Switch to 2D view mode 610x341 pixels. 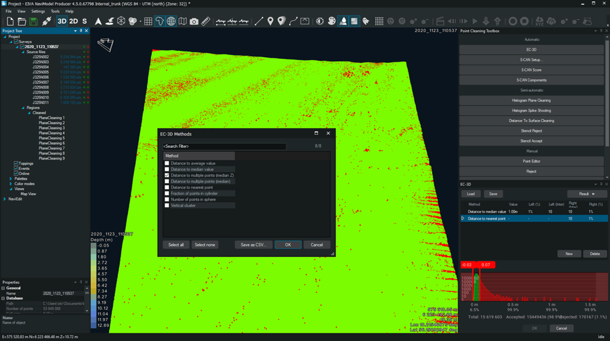[73, 22]
